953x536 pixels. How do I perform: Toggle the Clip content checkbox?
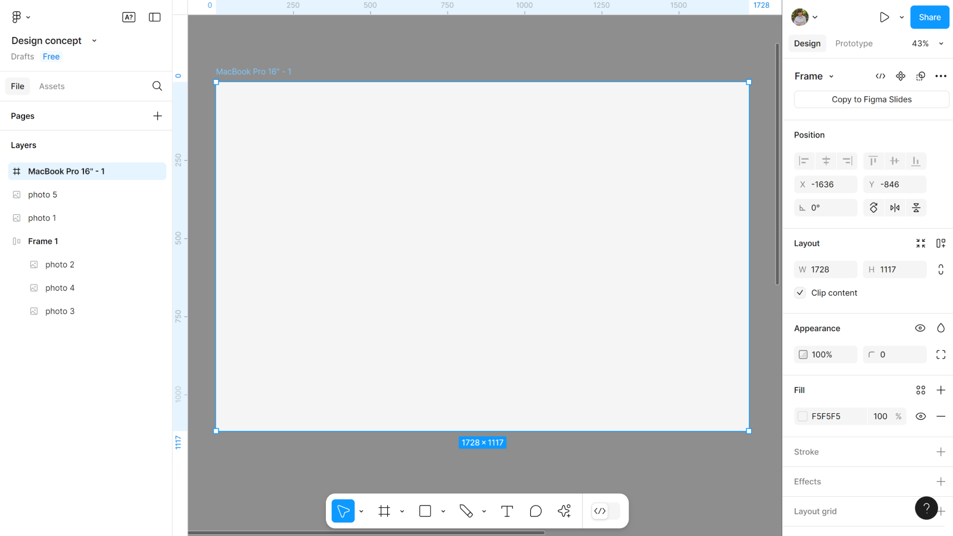pos(800,293)
